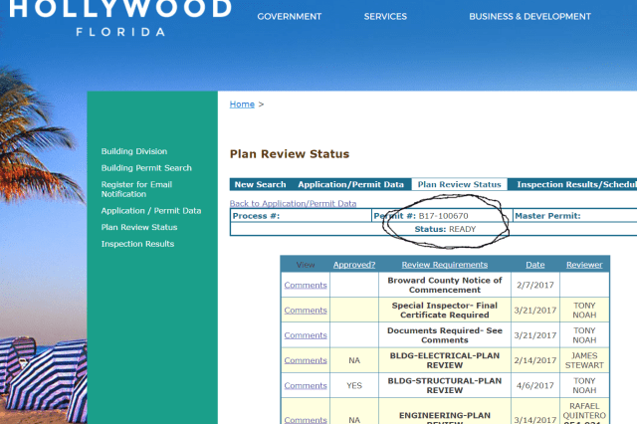Click the Reviewer column header
This screenshot has width=637, height=424.
[x=584, y=265]
